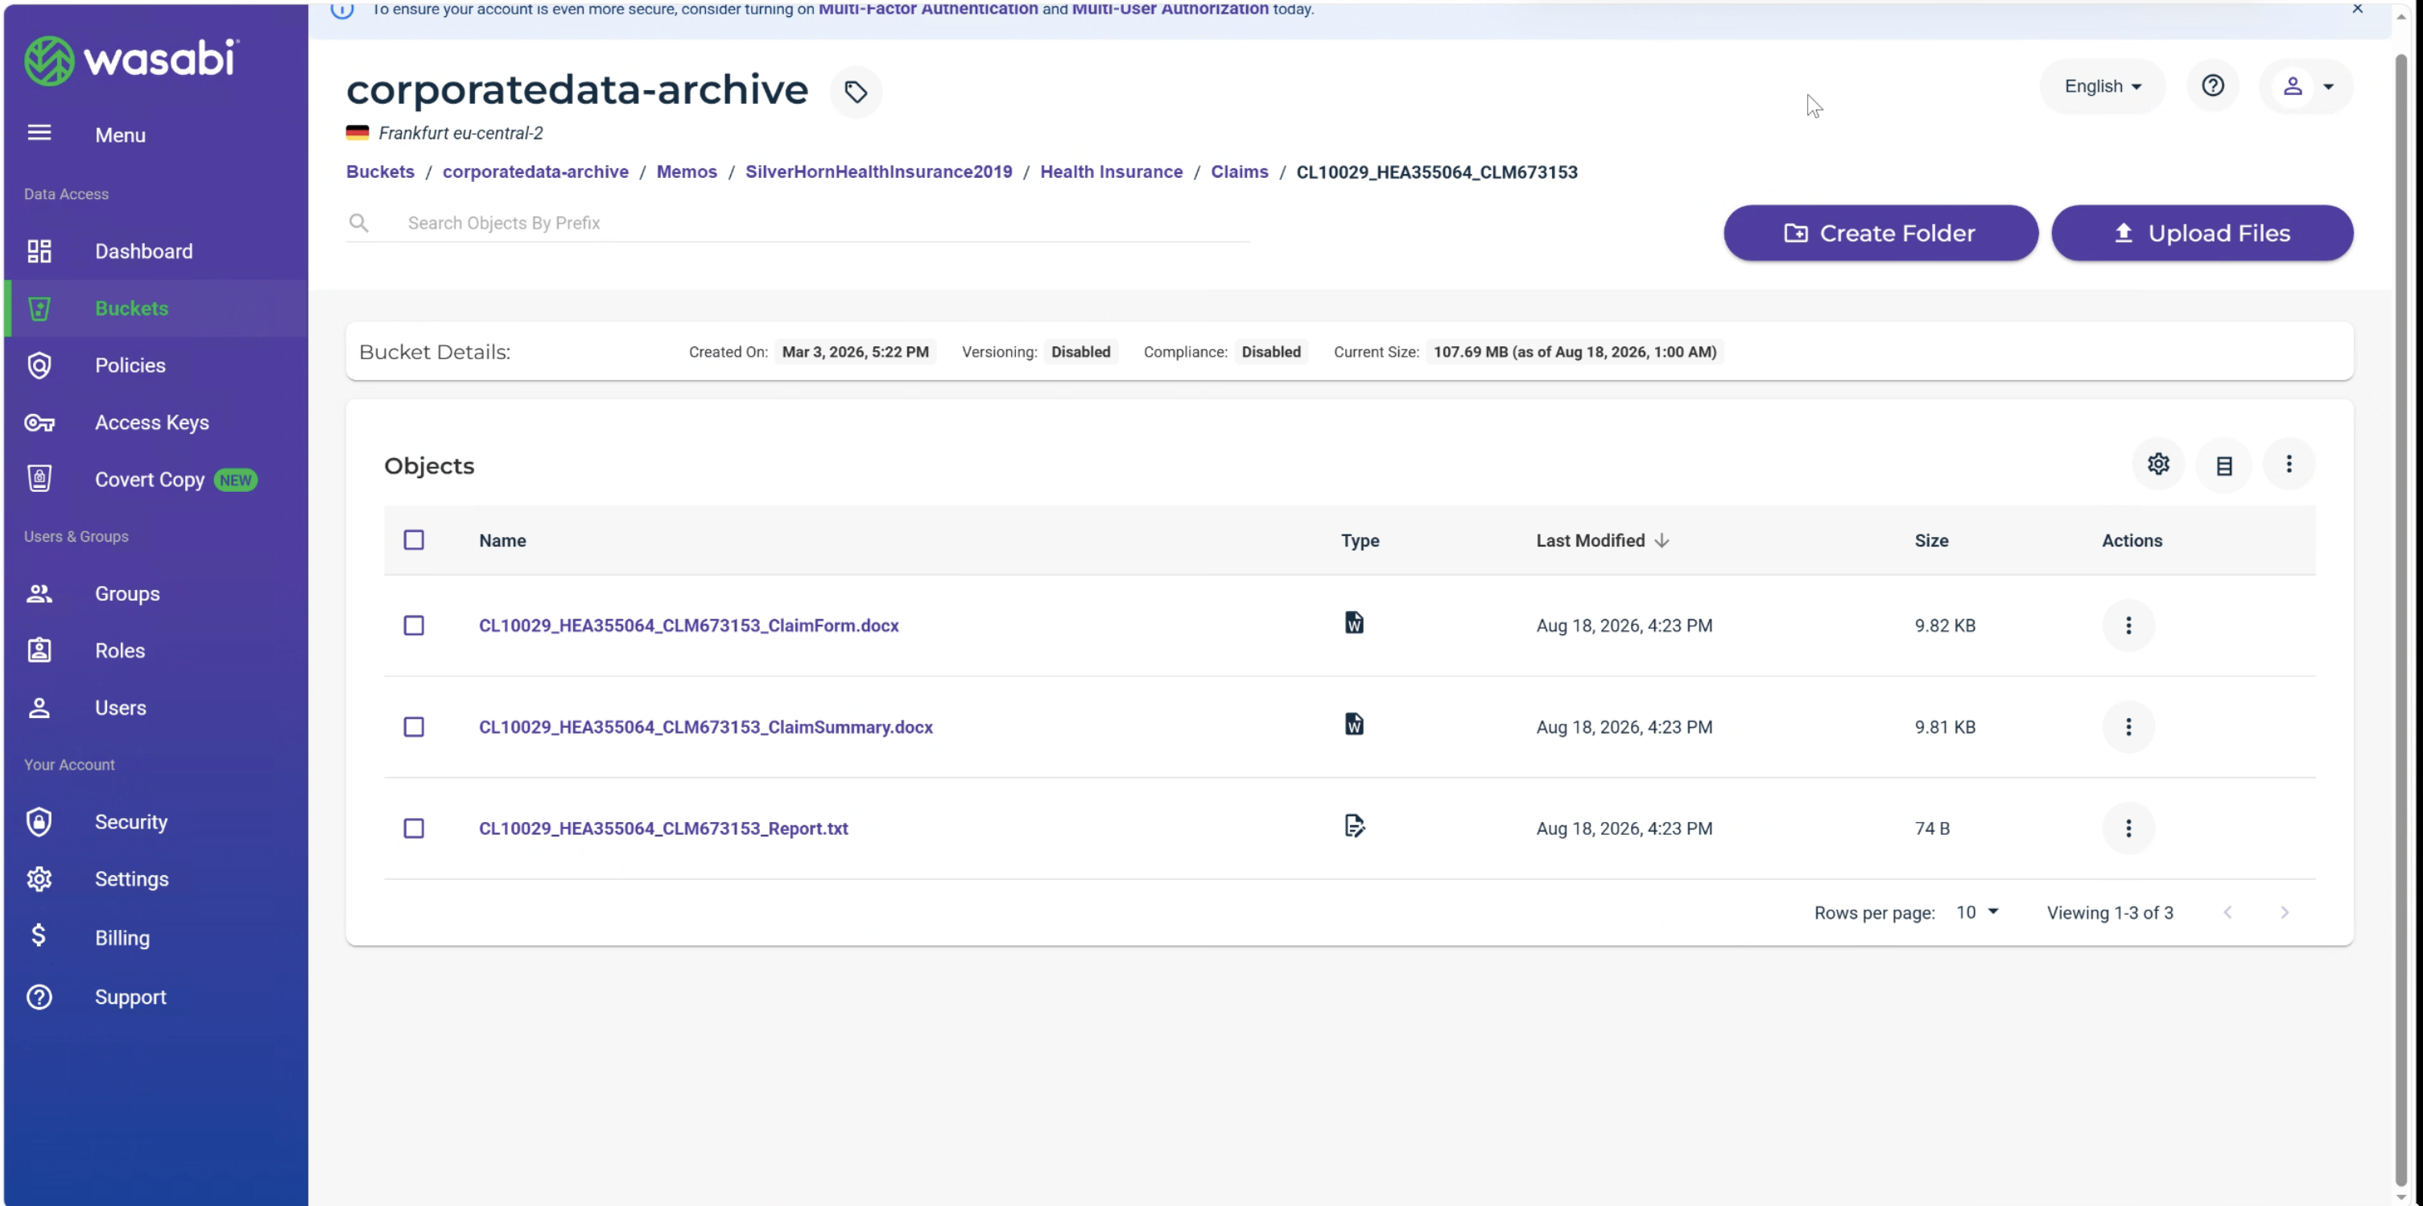Open CL10029_HEA355064_CLM673153_ClaimForm.docx
Screen dimensions: 2423x1206
[x=688, y=626]
